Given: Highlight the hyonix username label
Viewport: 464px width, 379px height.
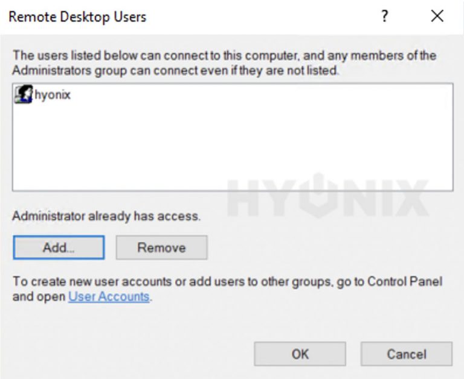Looking at the screenshot, I should tap(53, 95).
